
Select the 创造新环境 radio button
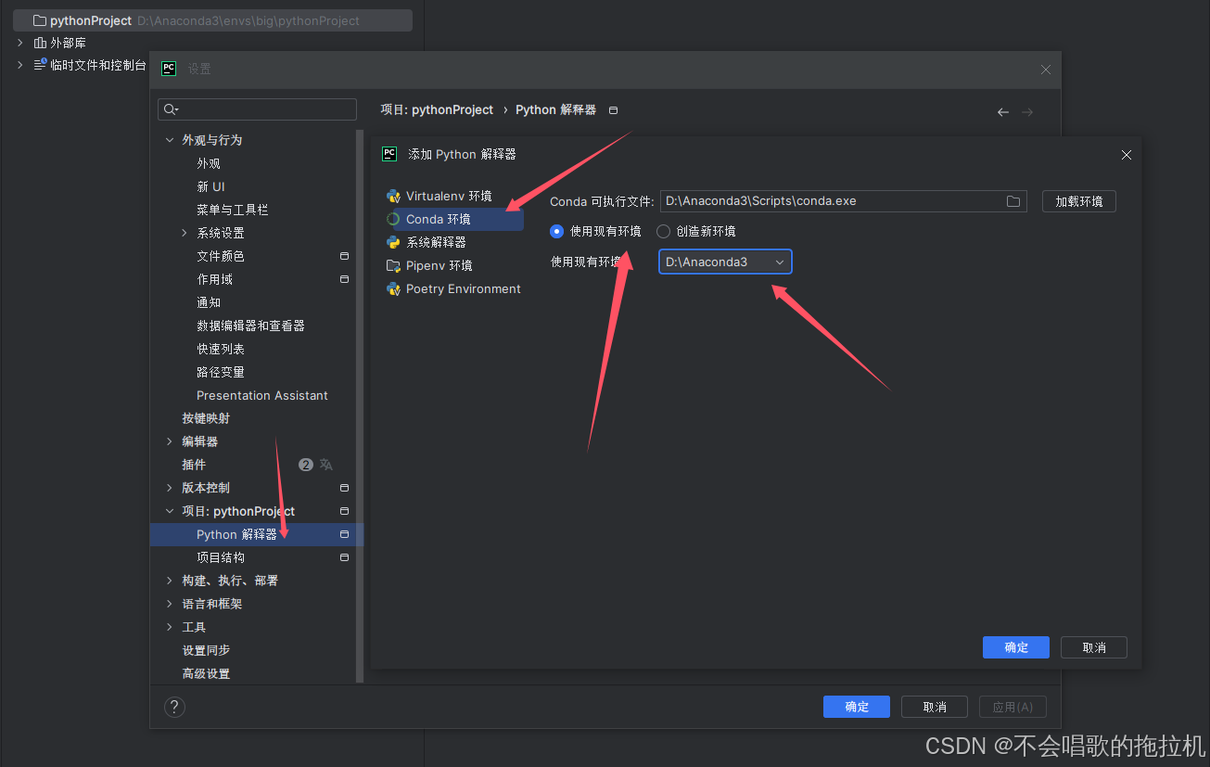(663, 231)
